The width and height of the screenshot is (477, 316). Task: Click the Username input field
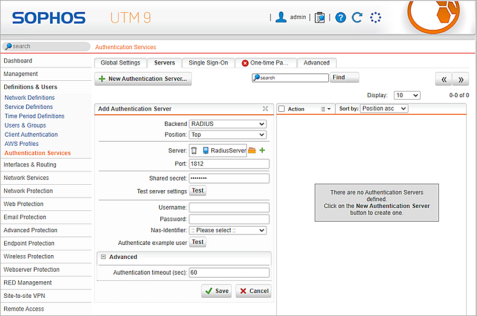coord(229,207)
